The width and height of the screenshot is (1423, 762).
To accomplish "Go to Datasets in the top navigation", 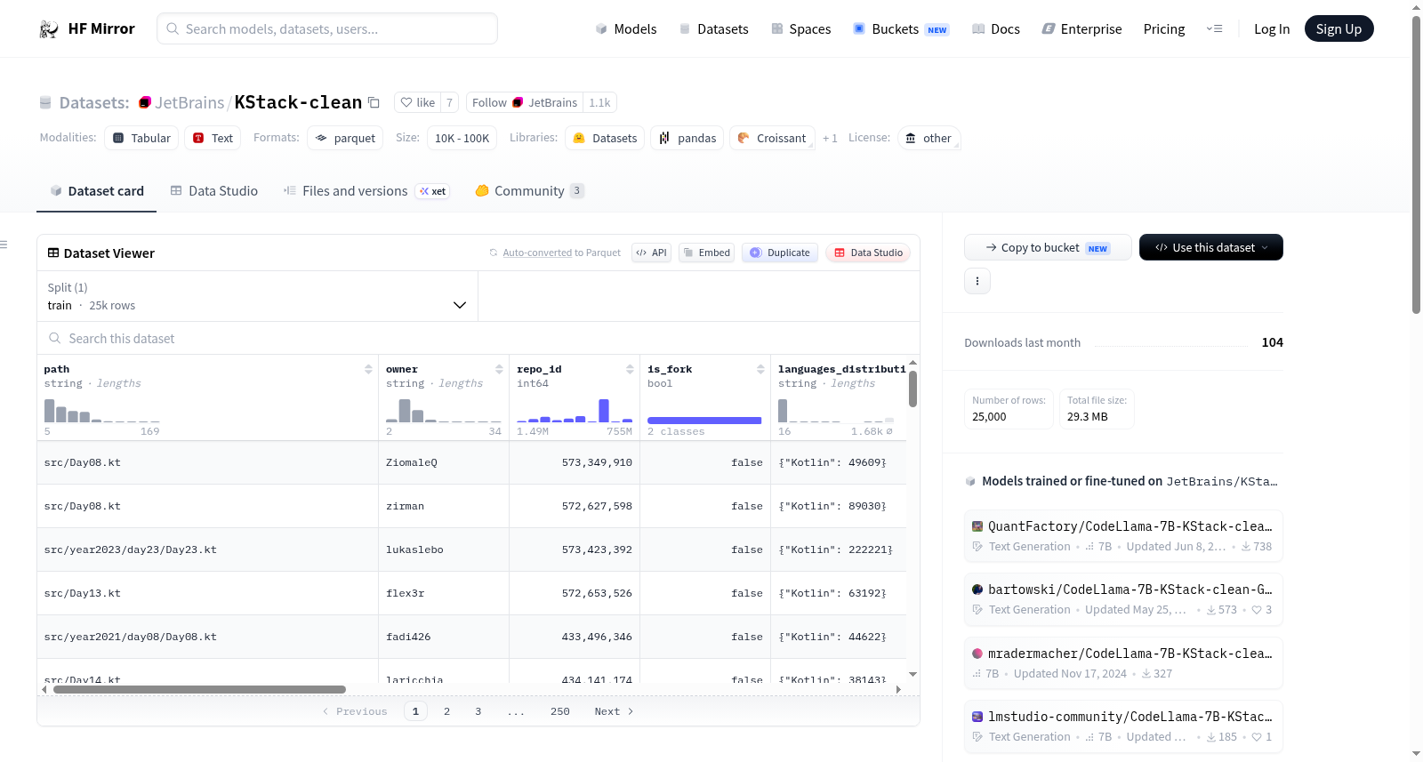I will (713, 28).
